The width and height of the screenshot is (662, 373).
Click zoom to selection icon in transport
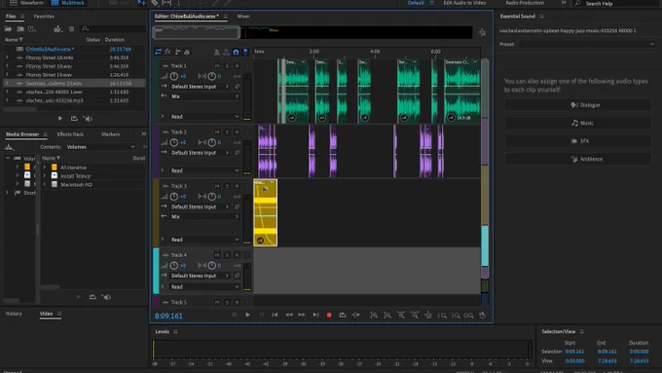[x=468, y=316]
